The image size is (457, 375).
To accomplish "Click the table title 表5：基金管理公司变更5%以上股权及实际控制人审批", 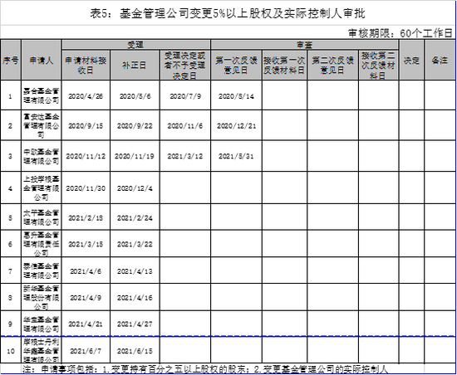I will coord(228,13).
